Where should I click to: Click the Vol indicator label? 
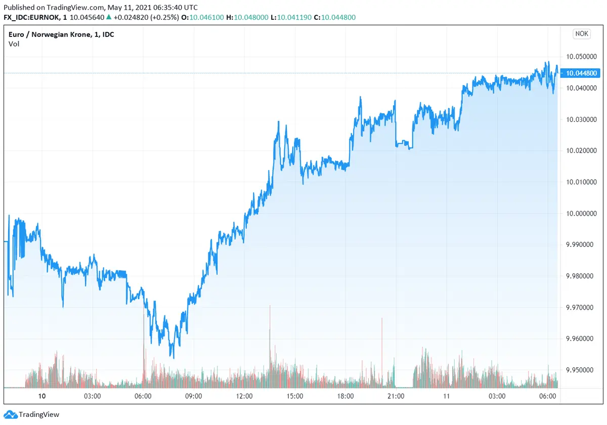pos(14,44)
